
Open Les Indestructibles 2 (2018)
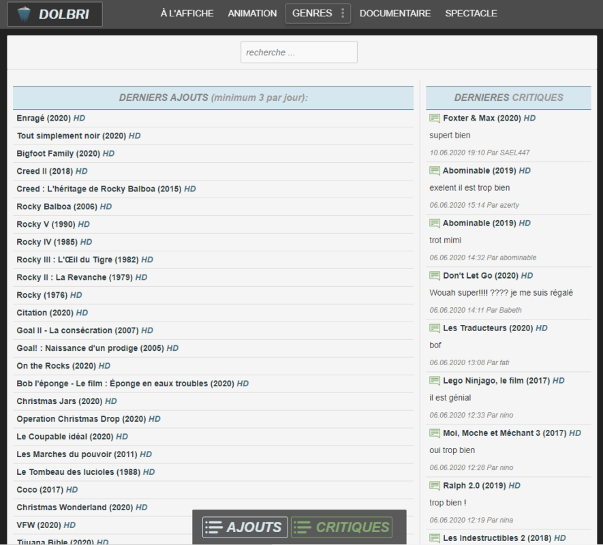[505, 538]
